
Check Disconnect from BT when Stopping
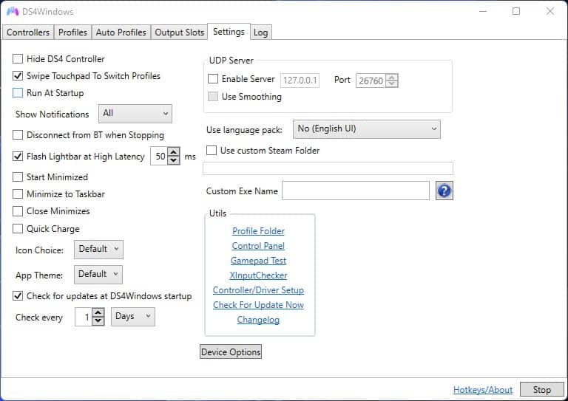(18, 135)
